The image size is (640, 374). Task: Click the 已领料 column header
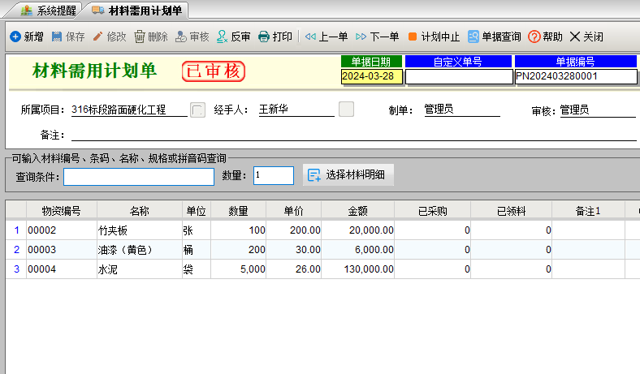coord(512,211)
